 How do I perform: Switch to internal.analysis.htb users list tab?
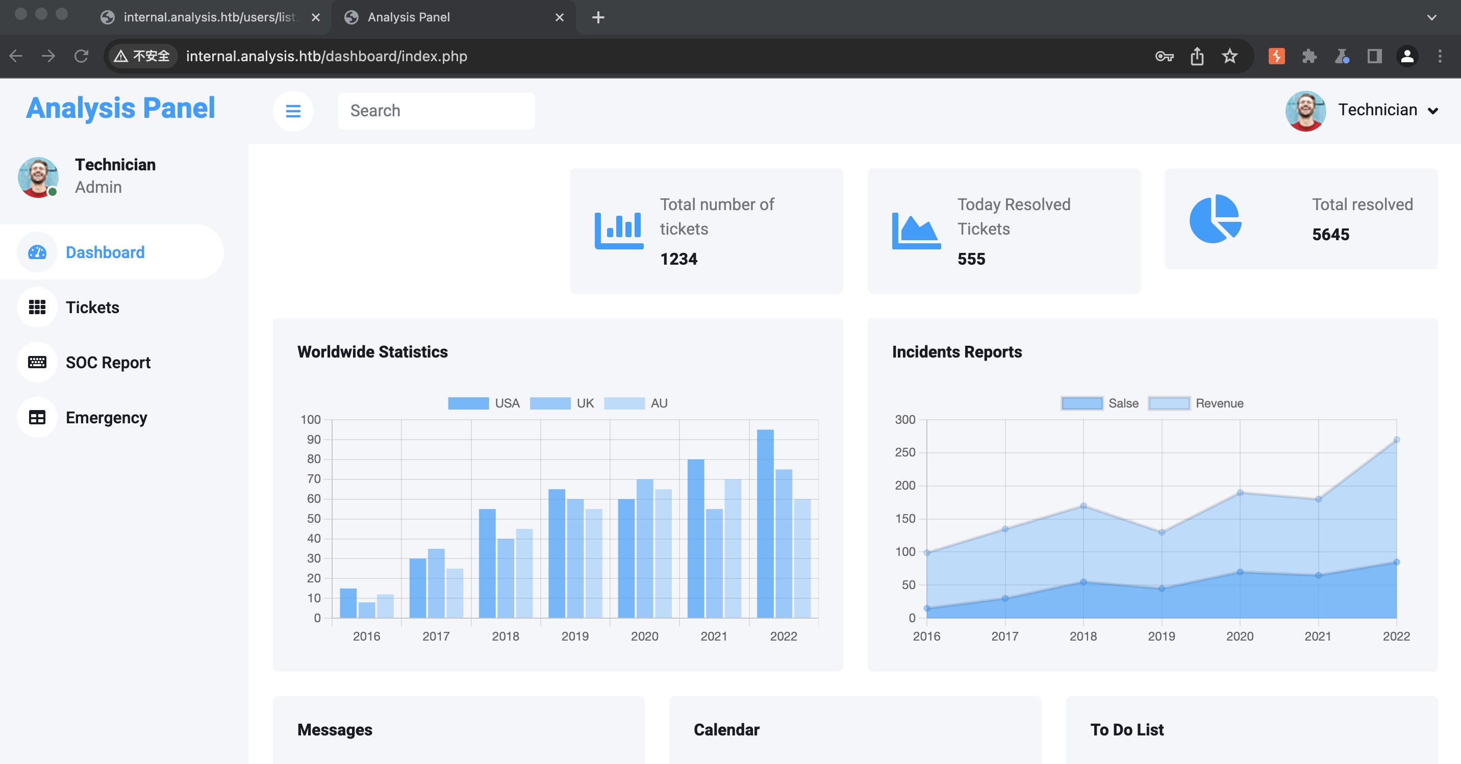point(209,17)
